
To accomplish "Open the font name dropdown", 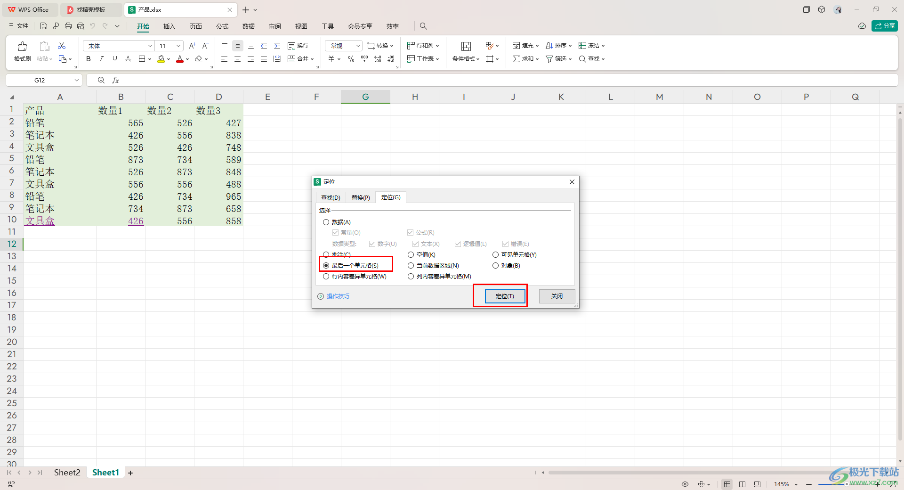I will (150, 46).
